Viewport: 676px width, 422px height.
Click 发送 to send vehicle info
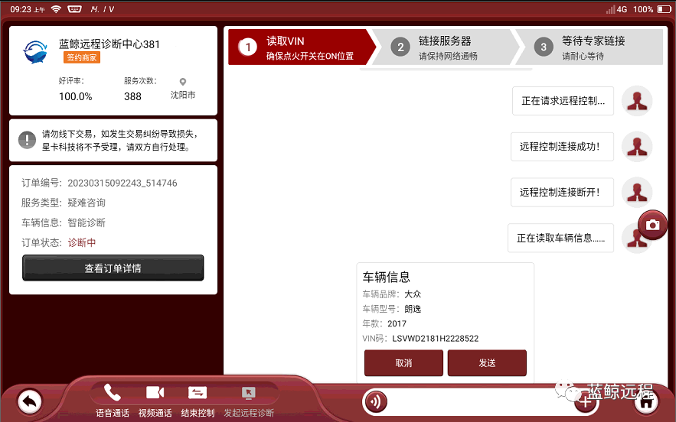[487, 363]
